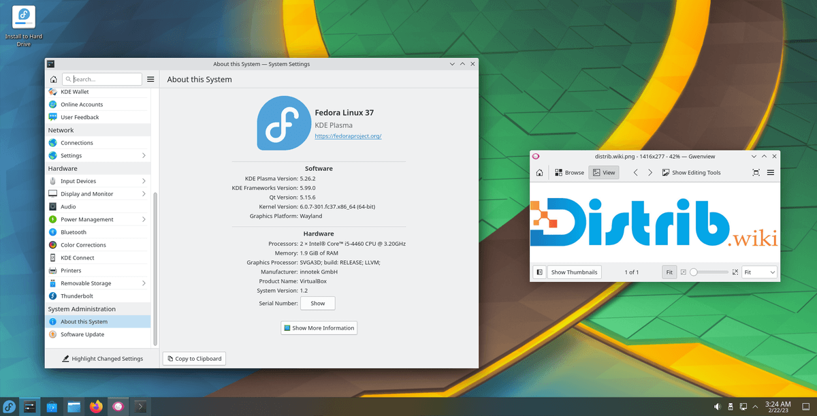The width and height of the screenshot is (817, 416).
Task: Go to previous image in Gwenview
Action: click(x=636, y=172)
